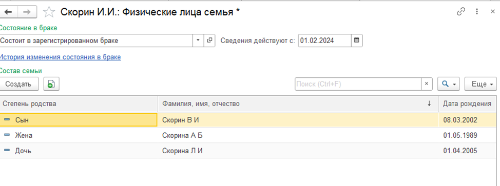Click the row icon next to Жена

(x=7, y=135)
